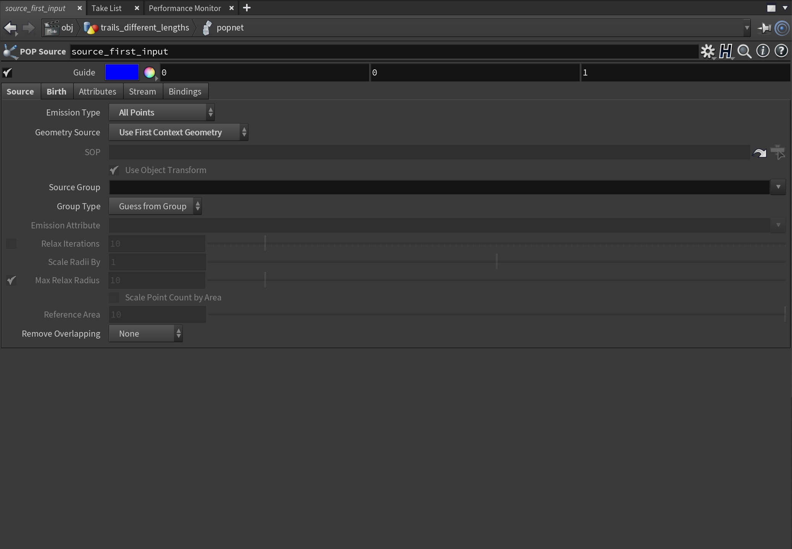Open the Emission Type dropdown

point(162,112)
